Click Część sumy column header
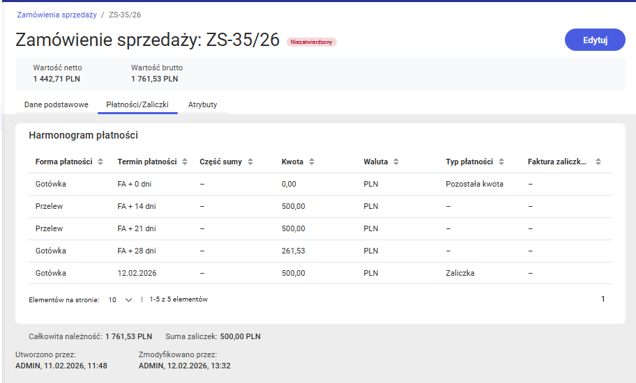Image resolution: width=636 pixels, height=383 pixels. point(220,162)
